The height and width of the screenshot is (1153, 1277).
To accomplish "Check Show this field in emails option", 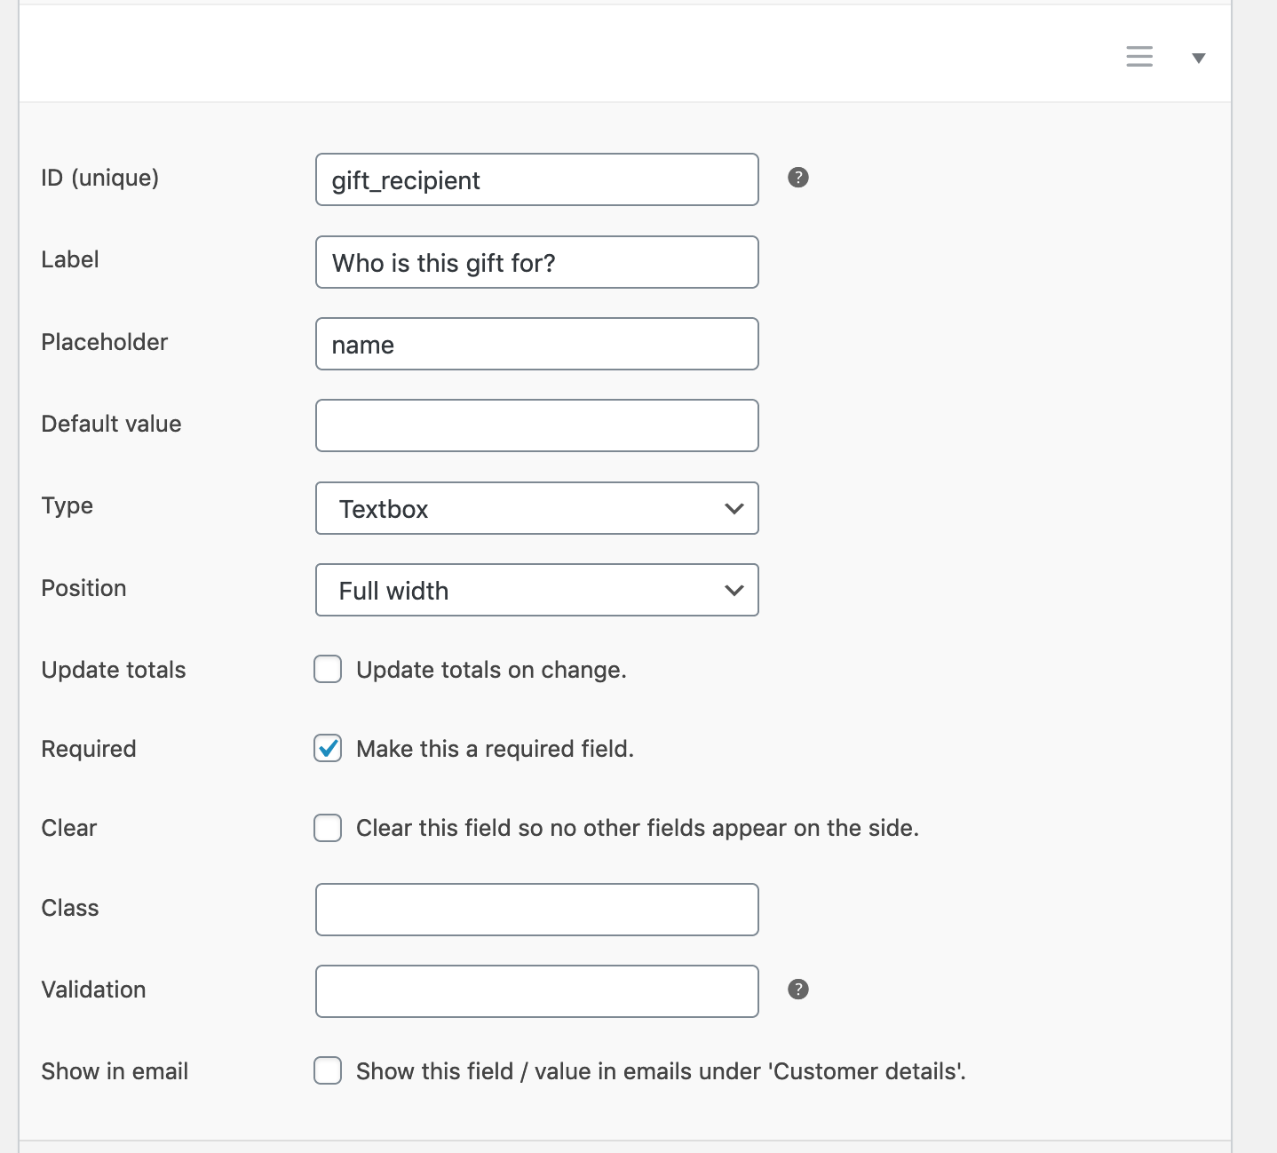I will [328, 1071].
